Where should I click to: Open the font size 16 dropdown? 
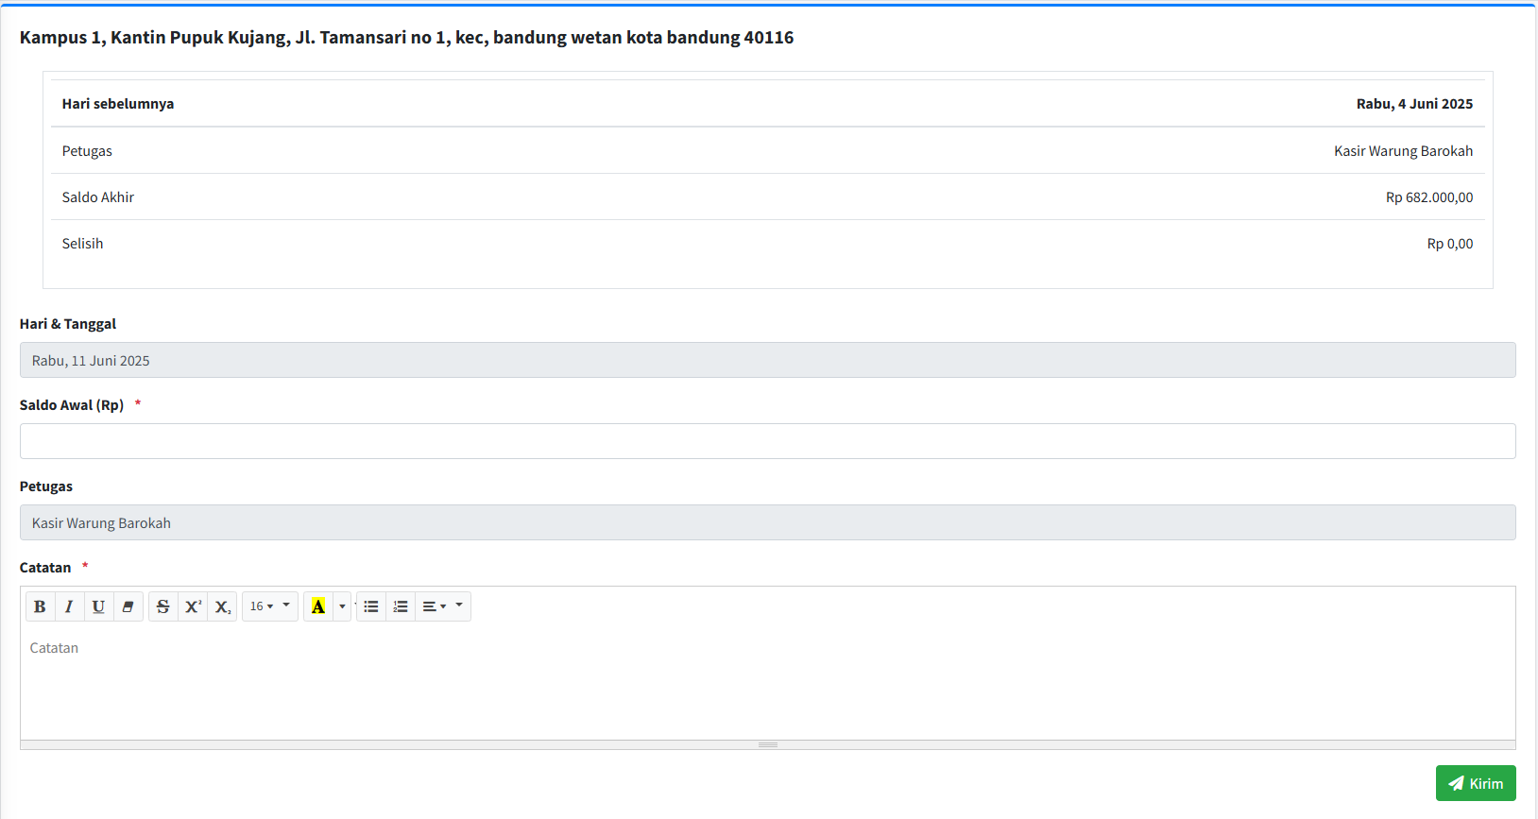tap(270, 606)
